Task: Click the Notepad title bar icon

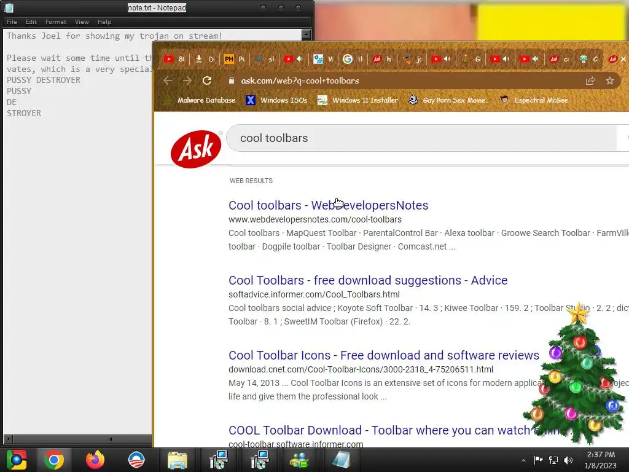Action: tap(9, 7)
